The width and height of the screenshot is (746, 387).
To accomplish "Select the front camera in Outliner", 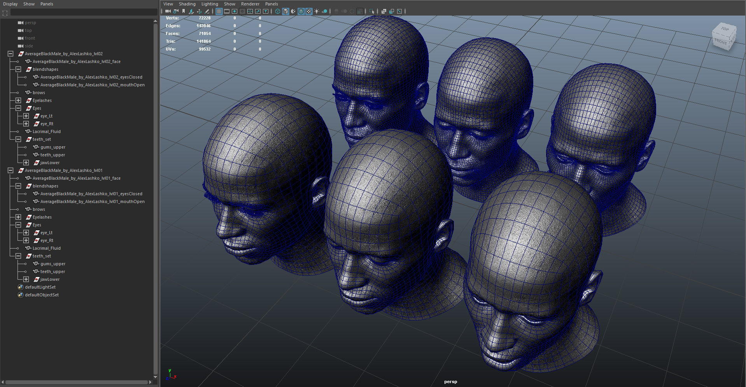I will click(x=30, y=38).
